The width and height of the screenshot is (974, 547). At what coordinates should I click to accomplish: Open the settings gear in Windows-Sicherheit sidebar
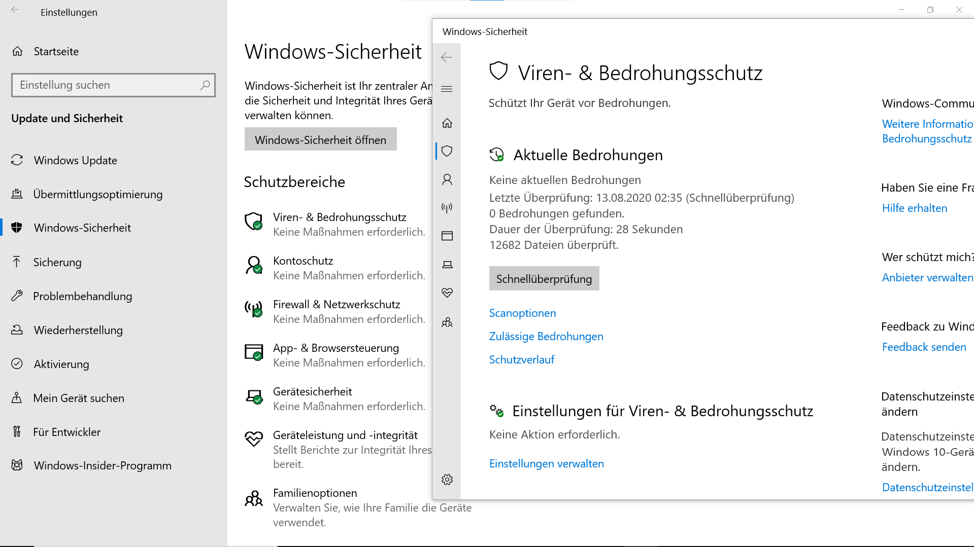[447, 480]
